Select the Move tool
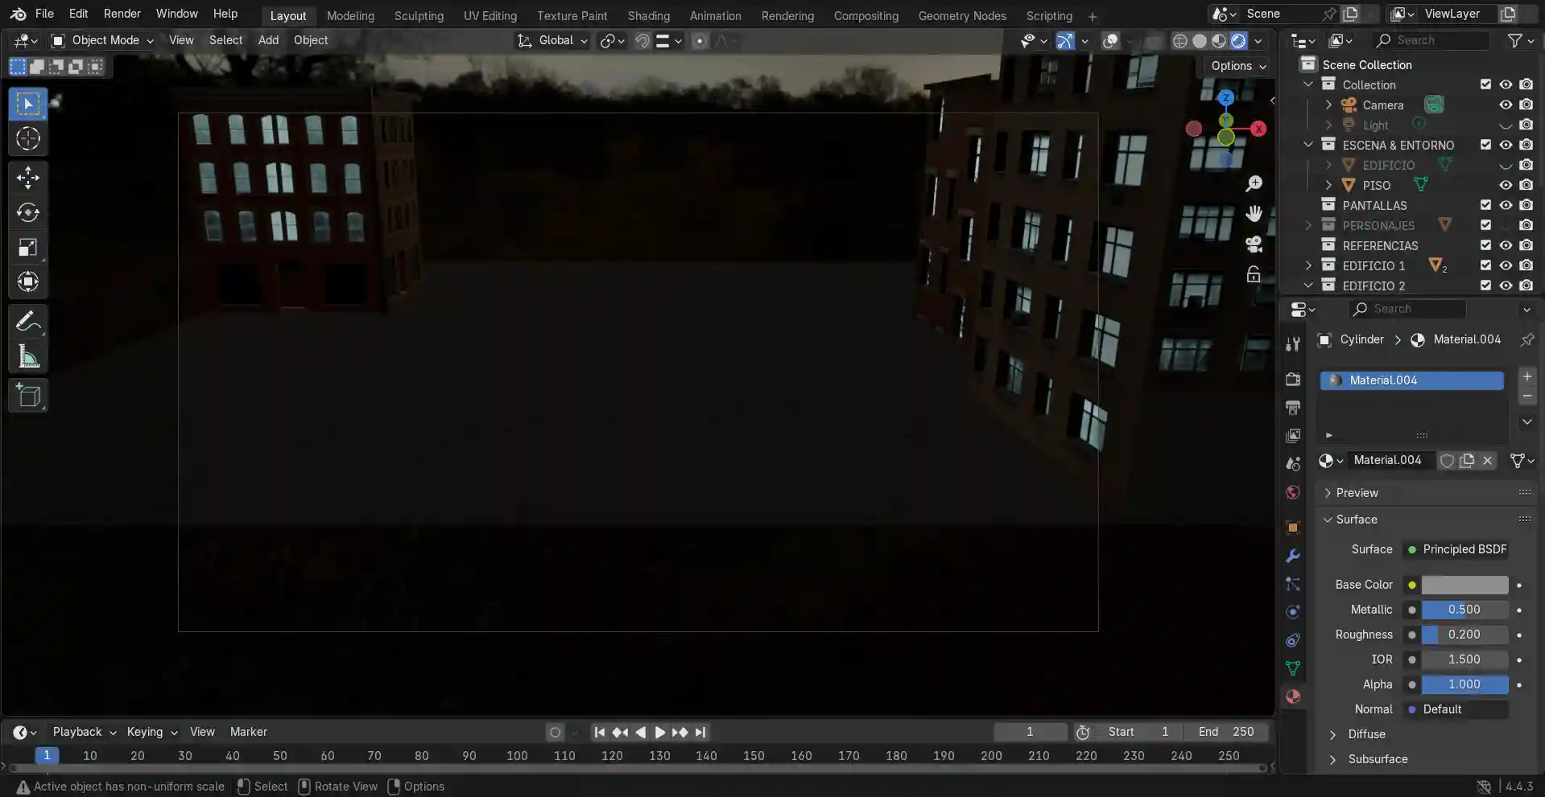Screen dimensions: 1545x797 pos(28,178)
